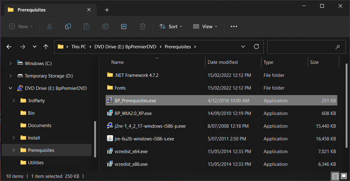
Task: Collapse DVD Drive (E:) tree node
Action: coord(11,88)
